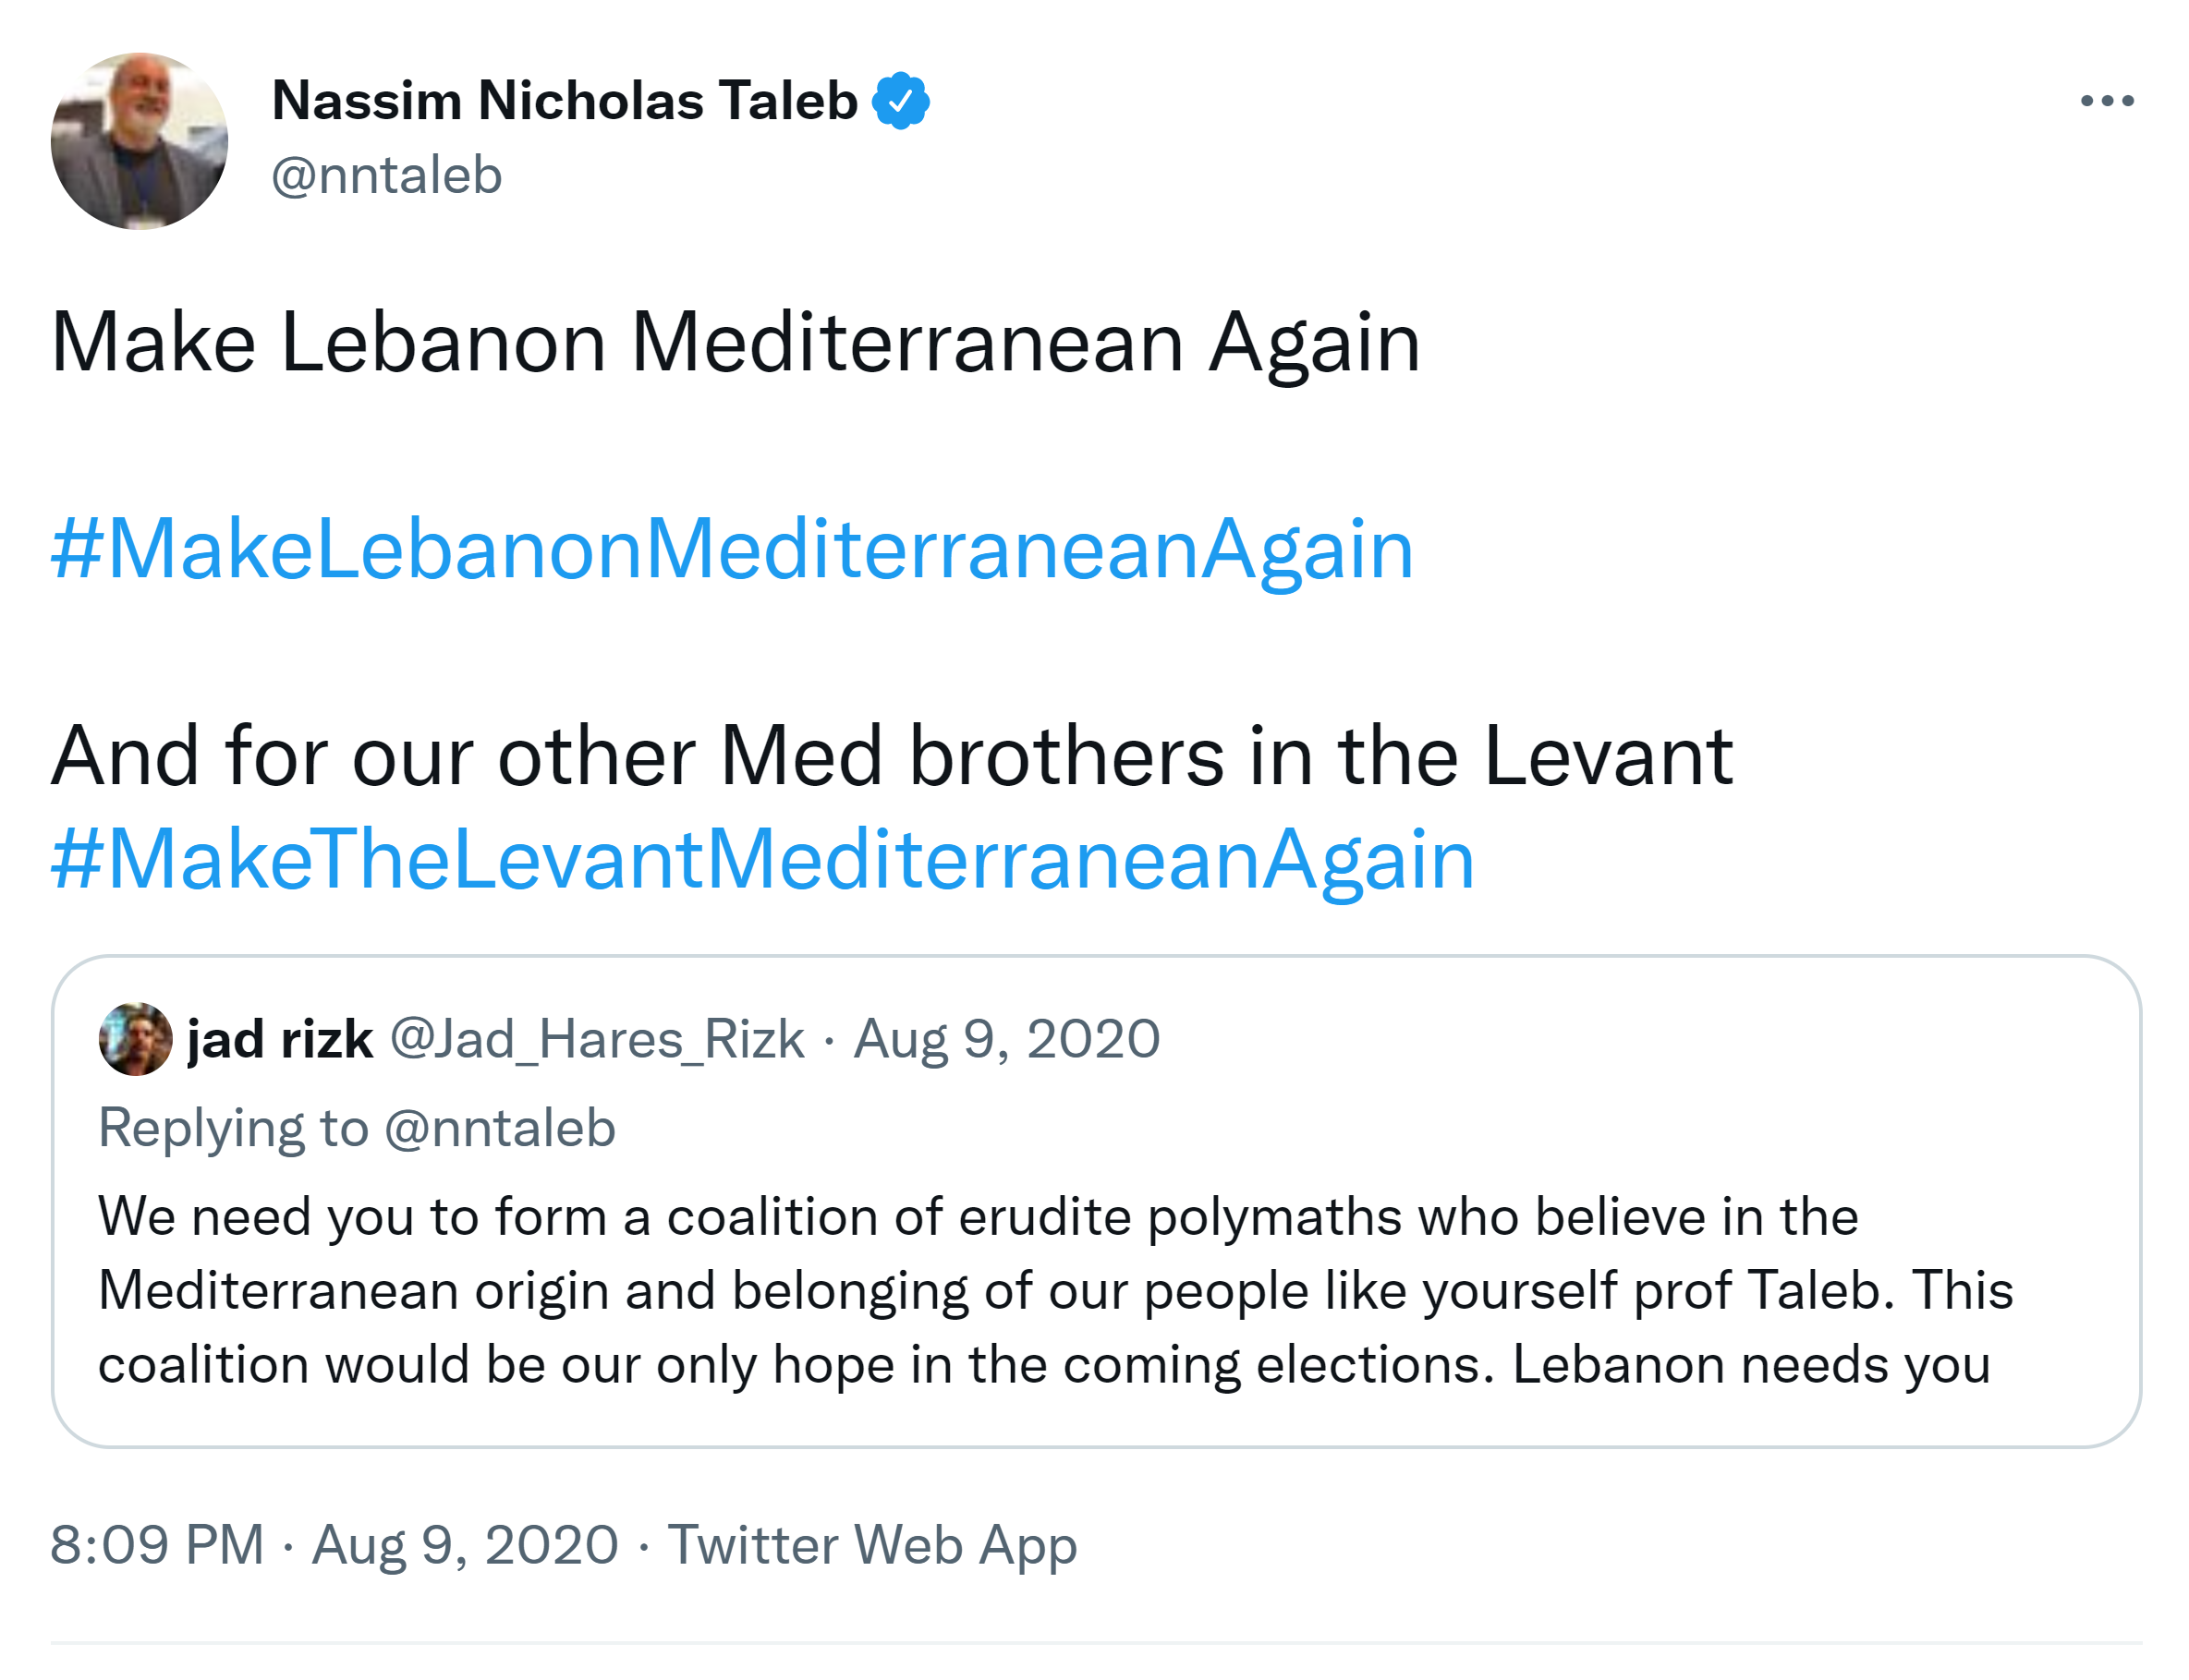Click the @Jad_Hares_Rizk handle

point(596,1039)
